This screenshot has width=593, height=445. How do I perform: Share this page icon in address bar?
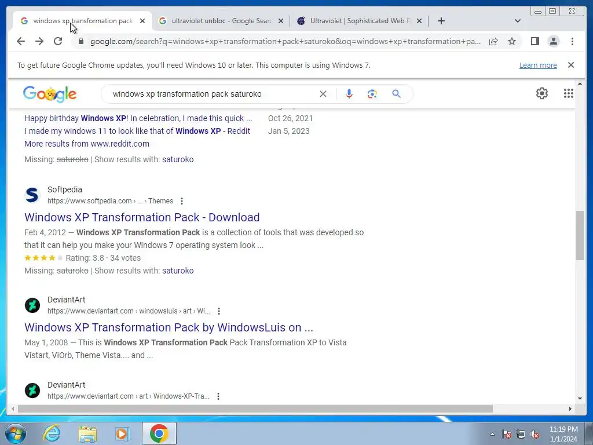(493, 41)
